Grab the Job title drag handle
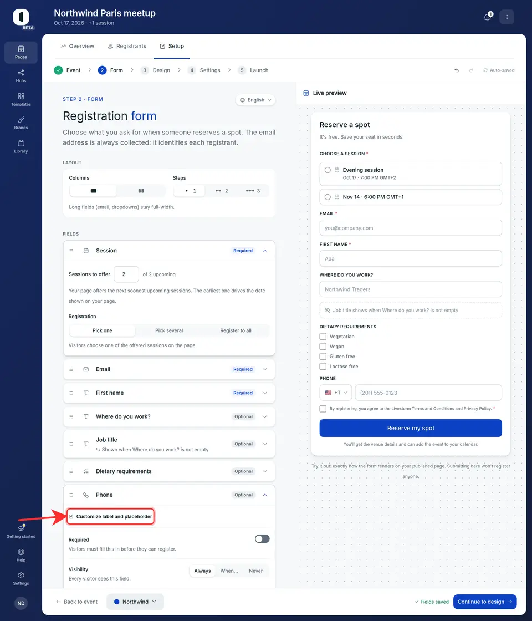Viewport: 532px width, 621px height. pyautogui.click(x=71, y=444)
